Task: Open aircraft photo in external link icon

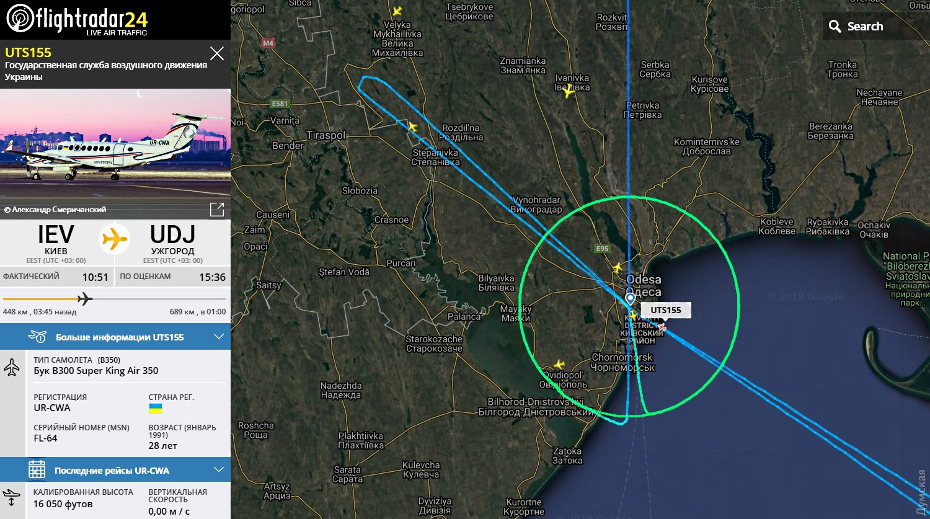Action: click(x=217, y=210)
